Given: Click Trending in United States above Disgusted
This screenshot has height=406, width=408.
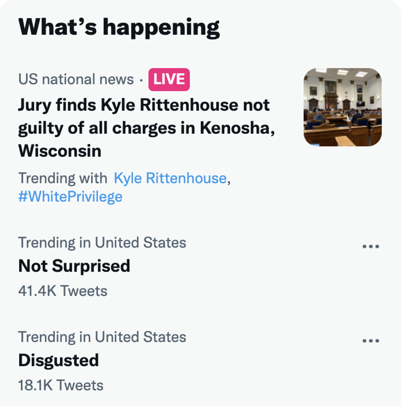Looking at the screenshot, I should click(102, 337).
